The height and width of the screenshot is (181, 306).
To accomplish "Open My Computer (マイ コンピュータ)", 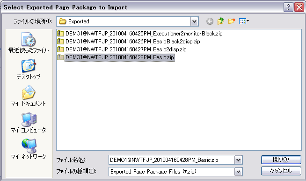I will [x=29, y=123].
